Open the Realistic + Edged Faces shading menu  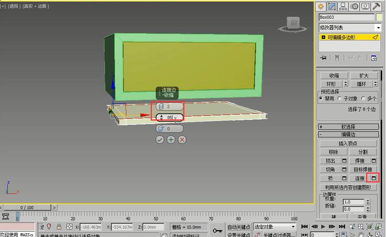[x=36, y=6]
